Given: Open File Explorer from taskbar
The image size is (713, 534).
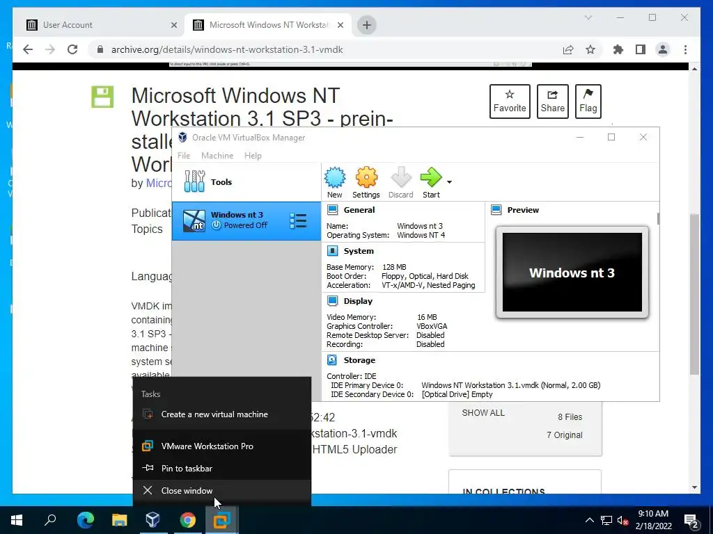Looking at the screenshot, I should coord(119,520).
